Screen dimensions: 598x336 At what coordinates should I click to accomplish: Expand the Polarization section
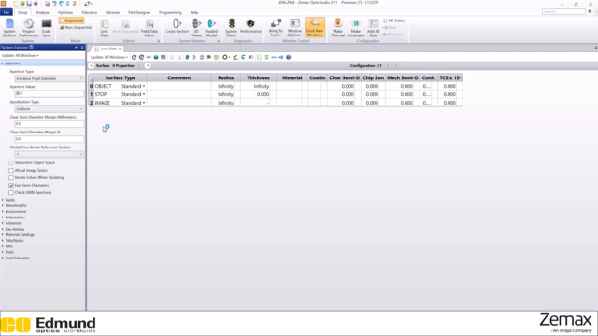pos(3,217)
